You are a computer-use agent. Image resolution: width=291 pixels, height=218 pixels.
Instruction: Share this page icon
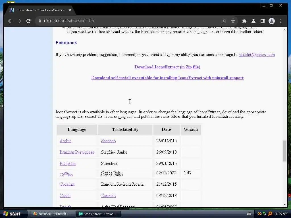coord(224,21)
